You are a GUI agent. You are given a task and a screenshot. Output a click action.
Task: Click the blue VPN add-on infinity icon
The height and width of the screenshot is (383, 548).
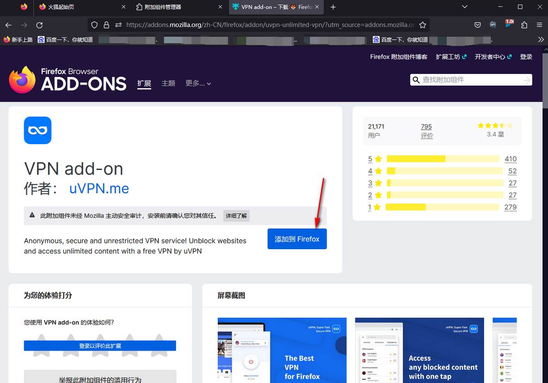(38, 130)
